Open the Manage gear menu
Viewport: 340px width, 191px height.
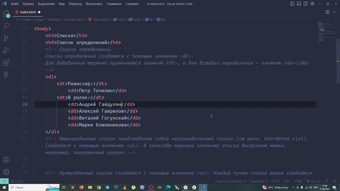(x=6, y=172)
